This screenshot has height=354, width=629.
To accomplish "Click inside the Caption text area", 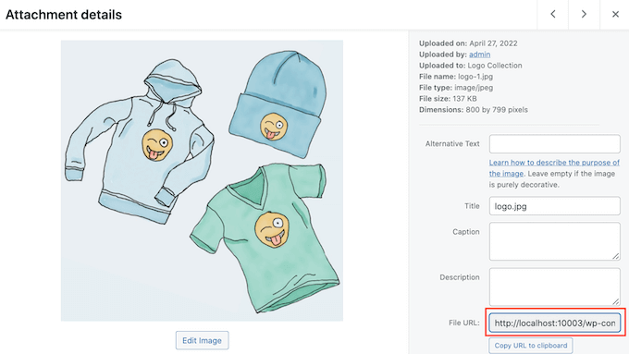I will click(x=554, y=241).
